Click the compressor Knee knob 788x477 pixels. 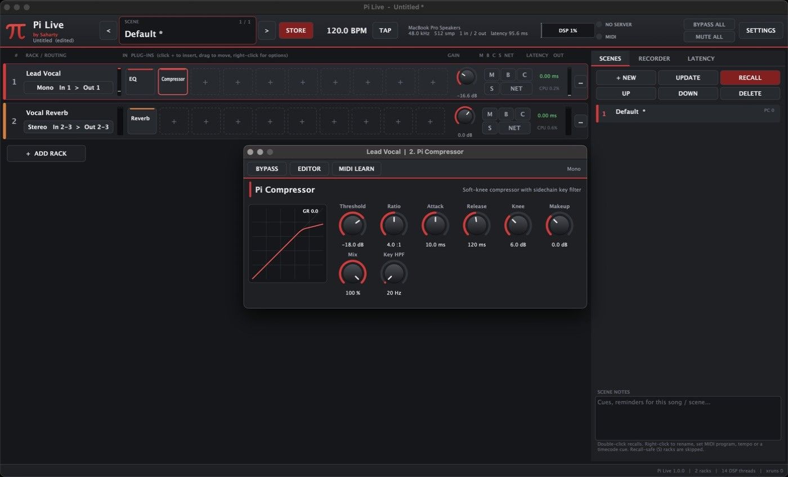[518, 226]
